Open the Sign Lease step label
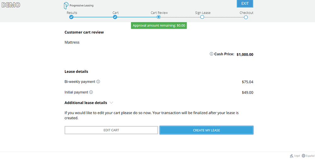Viewport: 315px width, 160px height. [203, 13]
